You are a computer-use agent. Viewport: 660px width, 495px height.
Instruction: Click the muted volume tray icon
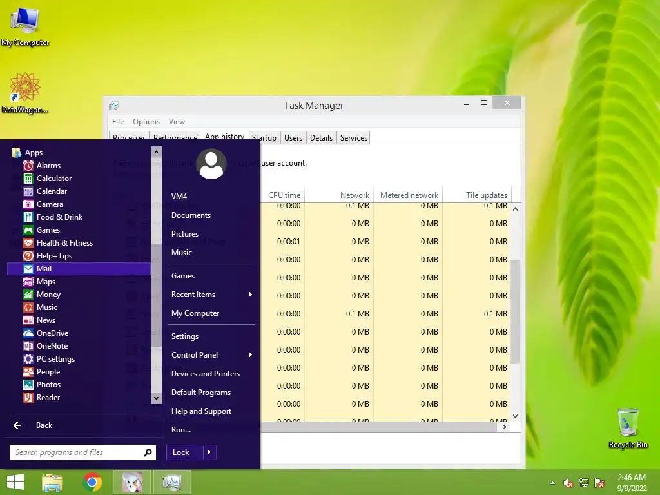(x=568, y=483)
